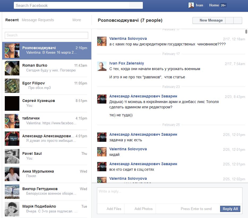248x218 pixels.
Task: Open the Message Requests tab
Action: [x=38, y=20]
